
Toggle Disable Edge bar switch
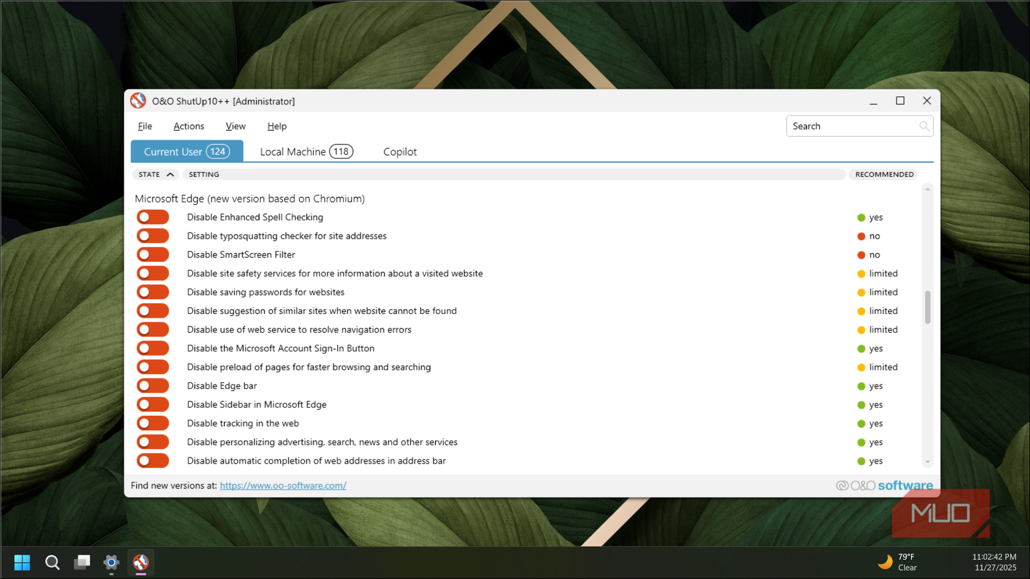click(153, 385)
